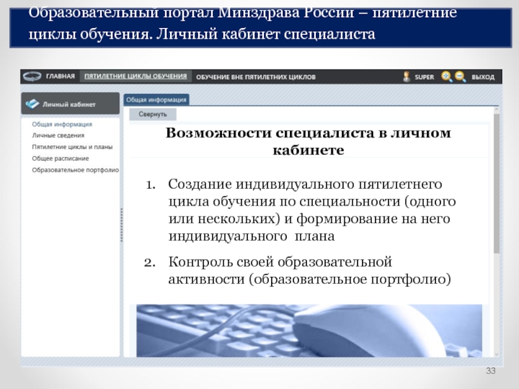This screenshot has width=519, height=389.
Task: Click the portal logo icon beside Главная
Action: click(x=32, y=77)
